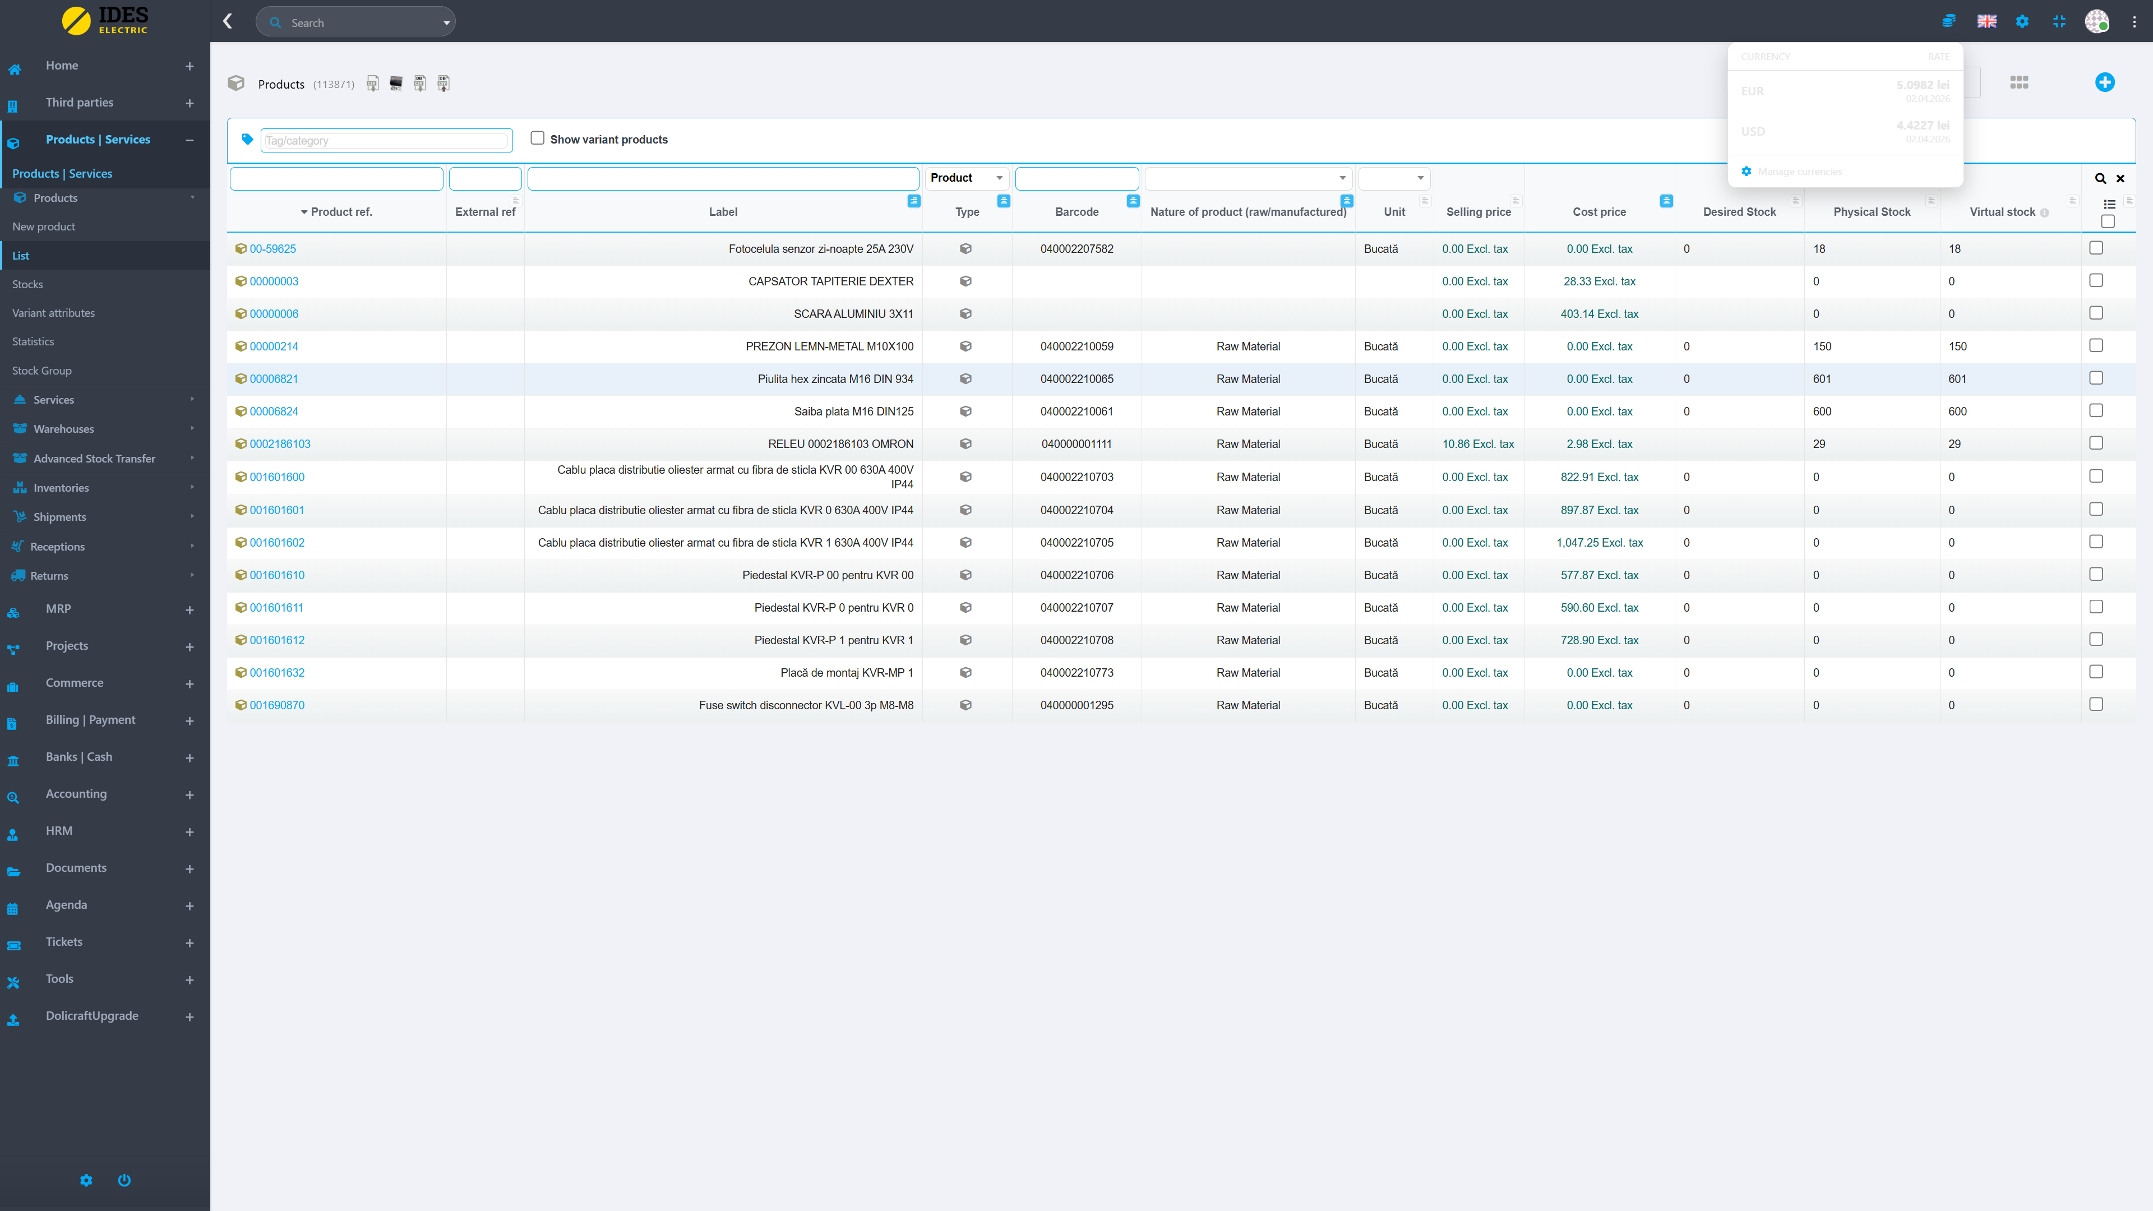Open product link 00006821
This screenshot has height=1211, width=2153.
(273, 378)
